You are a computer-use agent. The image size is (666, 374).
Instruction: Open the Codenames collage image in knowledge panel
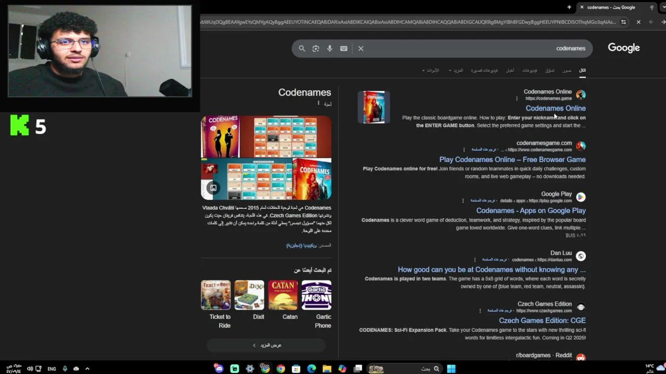266,158
